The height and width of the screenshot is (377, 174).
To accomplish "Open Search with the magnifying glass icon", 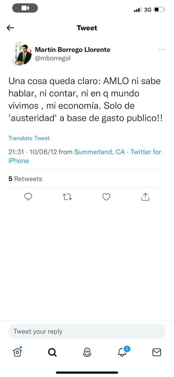I will click(x=52, y=352).
